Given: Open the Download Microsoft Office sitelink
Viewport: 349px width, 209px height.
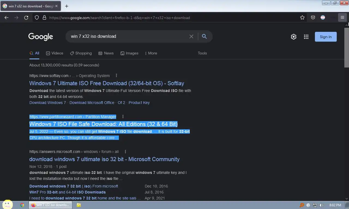Looking at the screenshot, I should pos(92,103).
